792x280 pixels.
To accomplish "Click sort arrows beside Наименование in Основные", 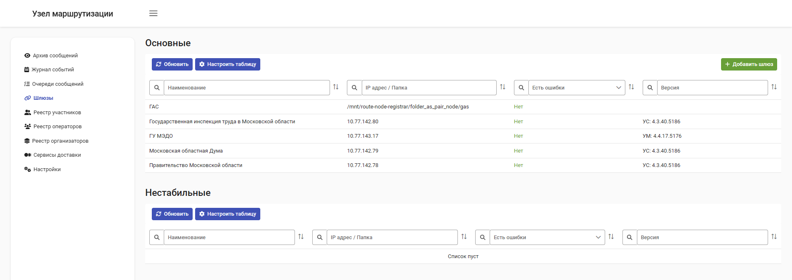I will click(x=336, y=87).
